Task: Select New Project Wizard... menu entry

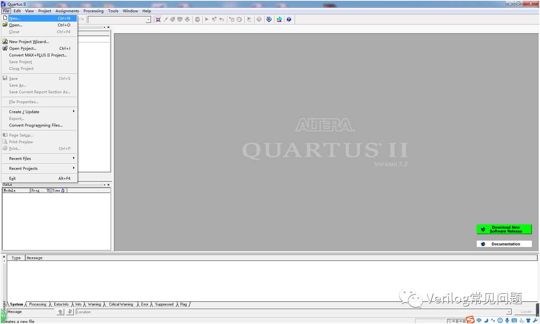Action: point(39,42)
